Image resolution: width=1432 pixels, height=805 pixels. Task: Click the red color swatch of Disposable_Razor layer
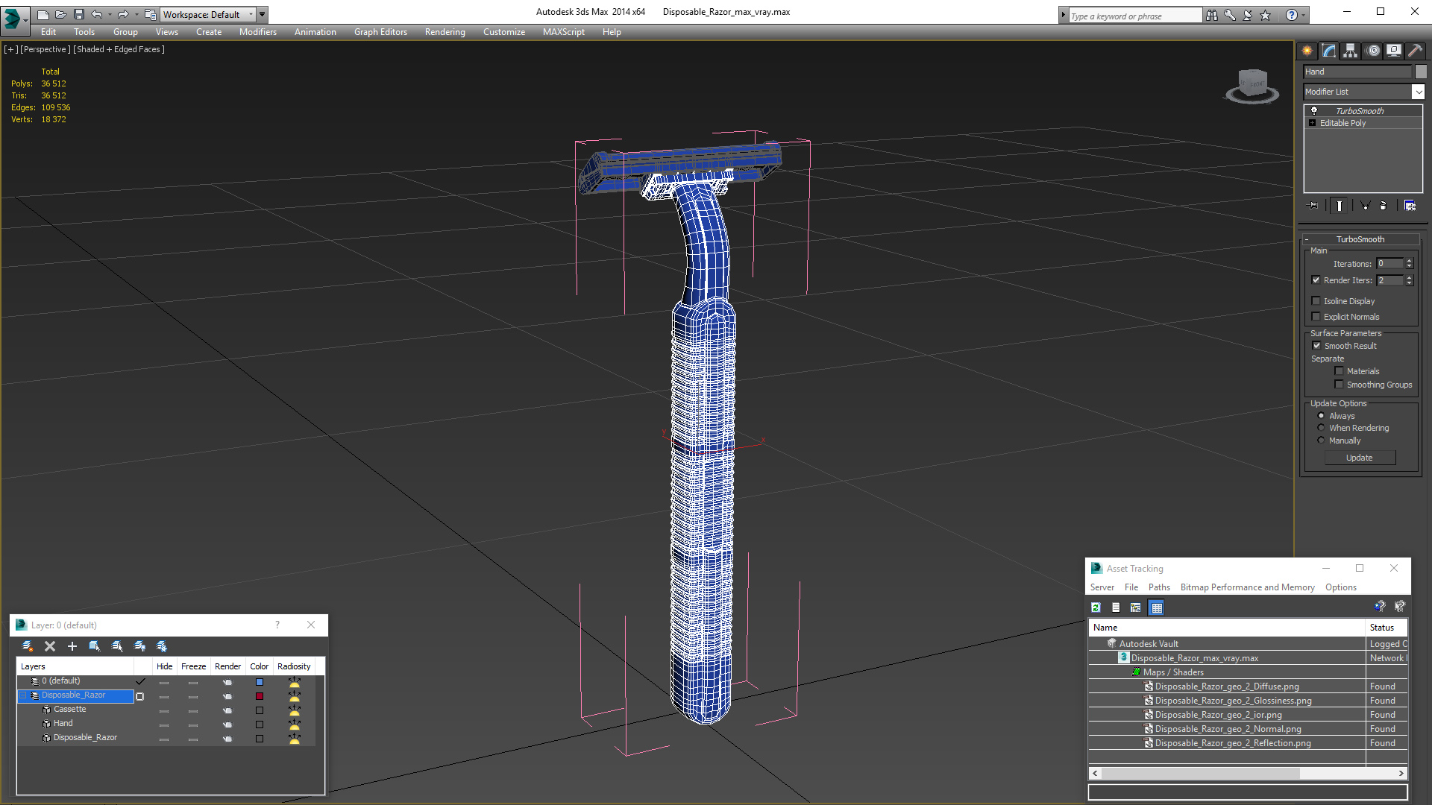(260, 696)
